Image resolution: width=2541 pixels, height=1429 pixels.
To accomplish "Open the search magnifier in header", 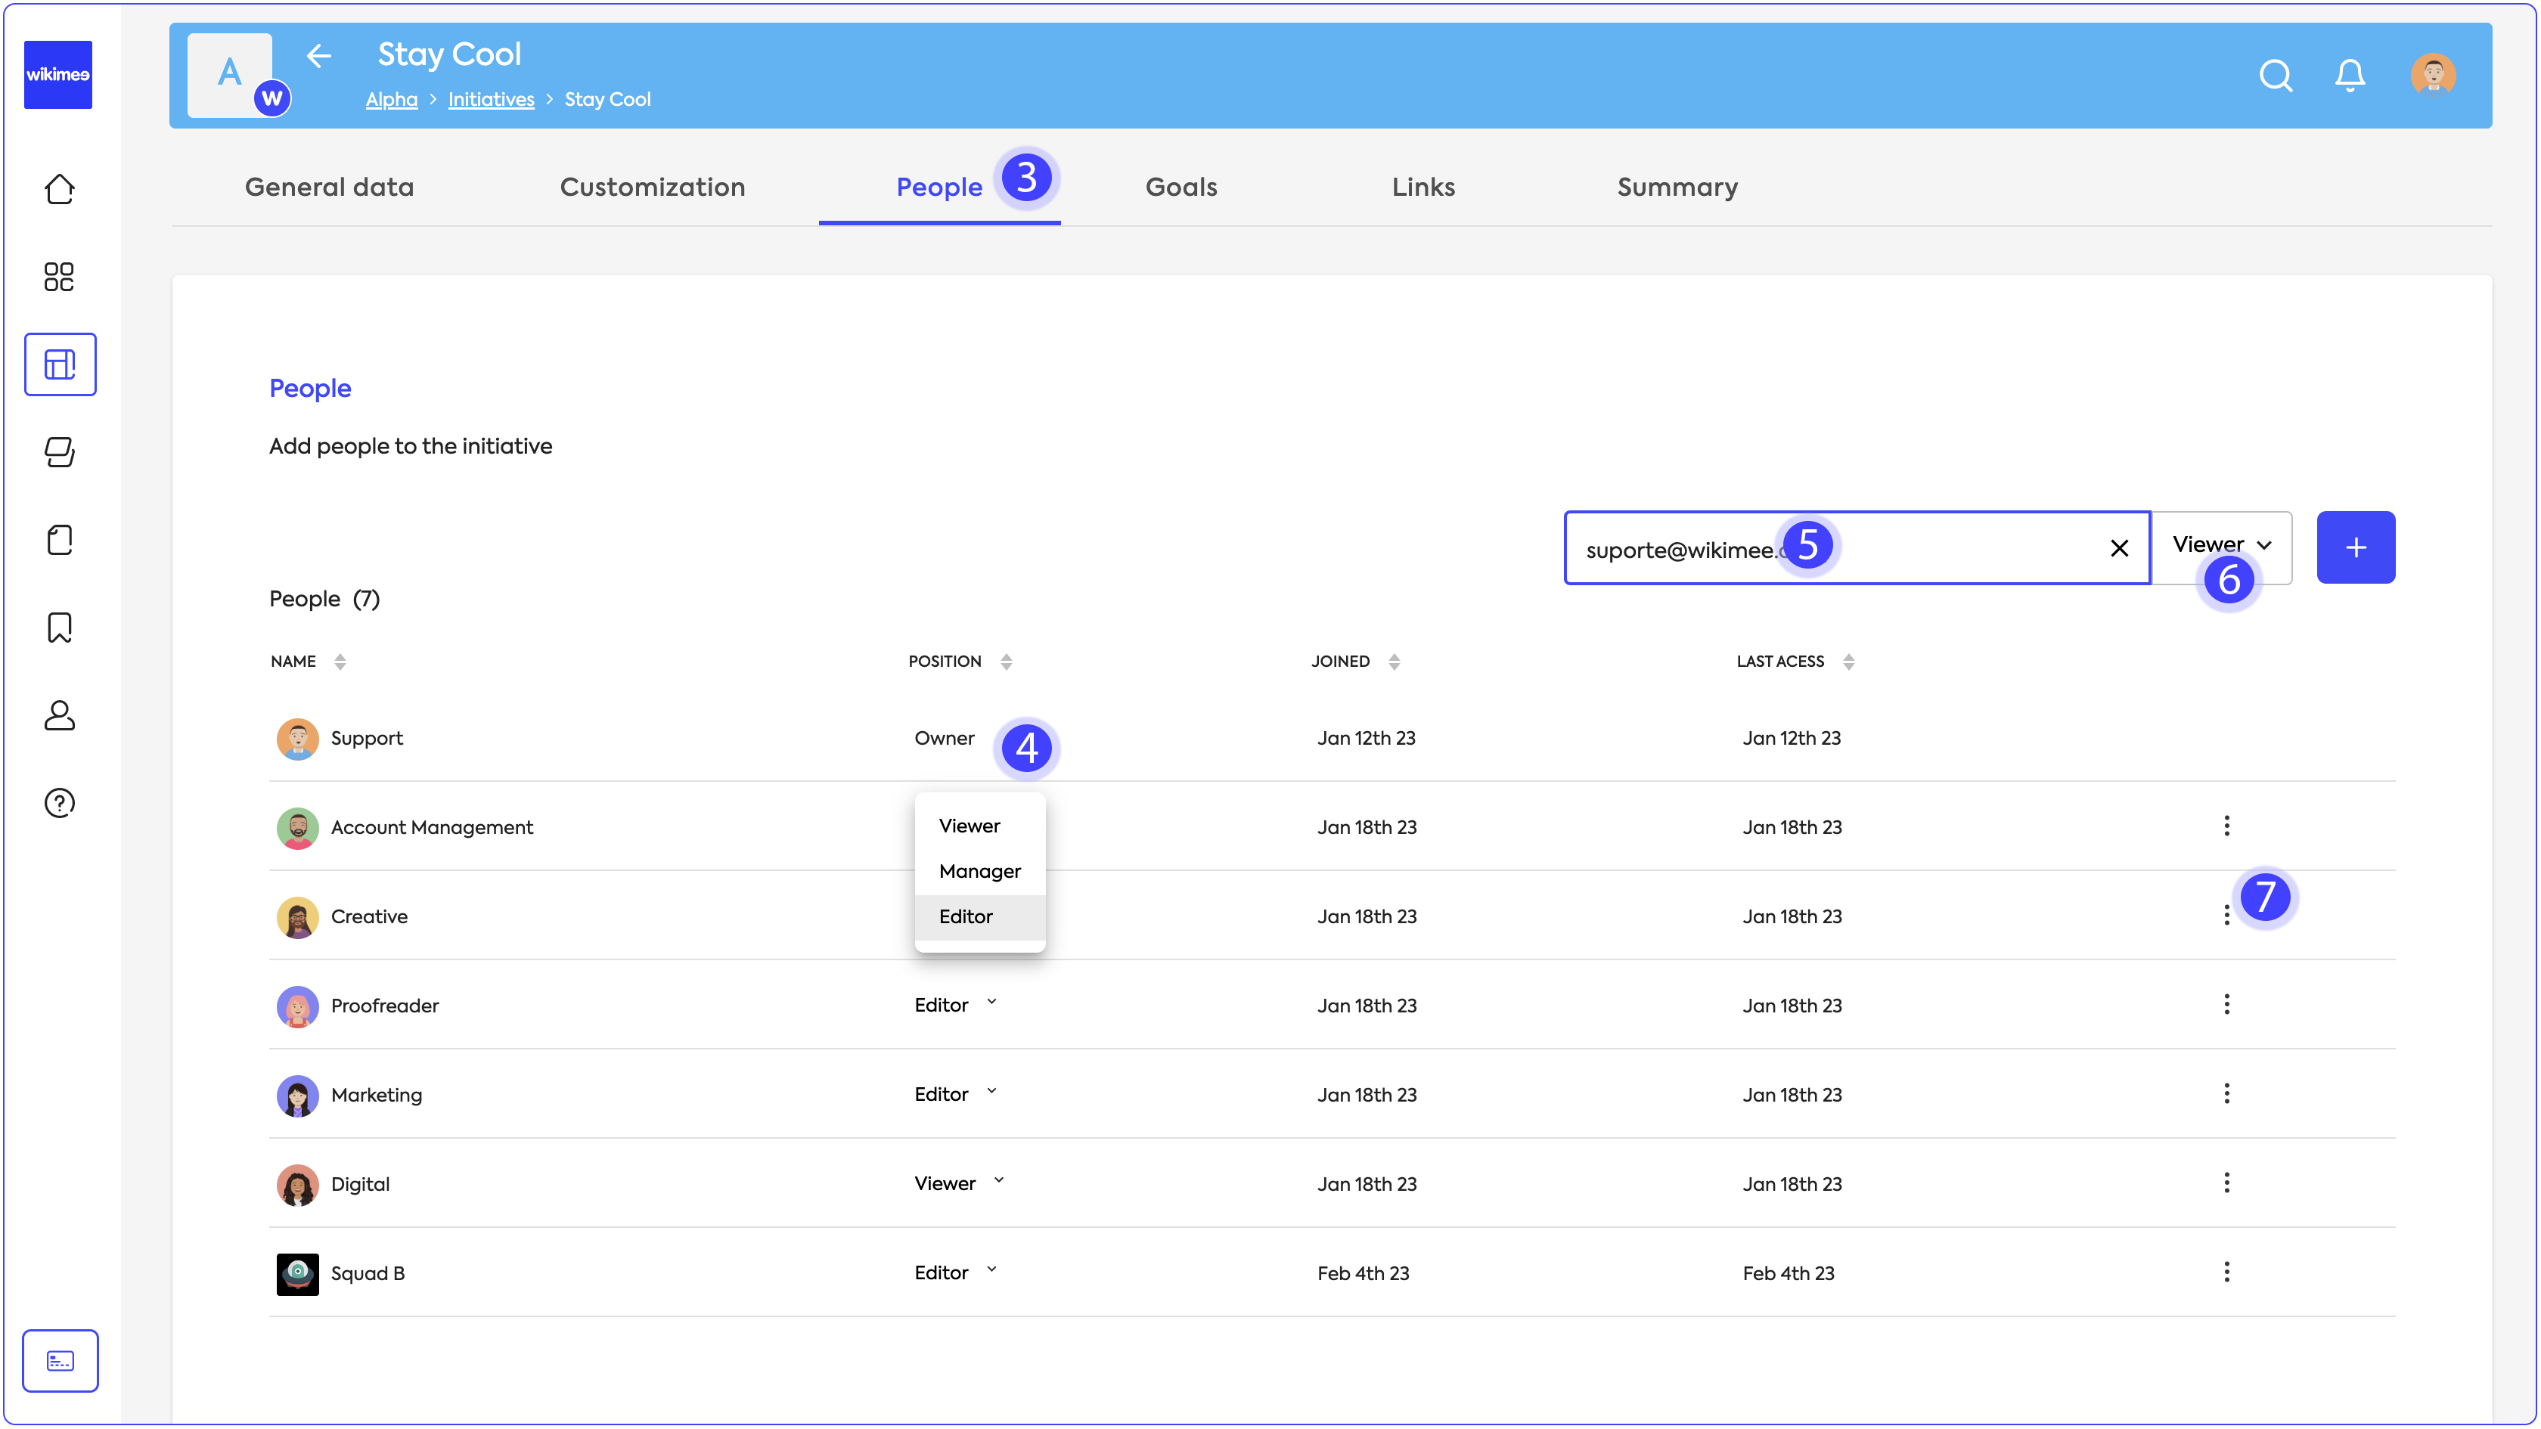I will point(2276,75).
